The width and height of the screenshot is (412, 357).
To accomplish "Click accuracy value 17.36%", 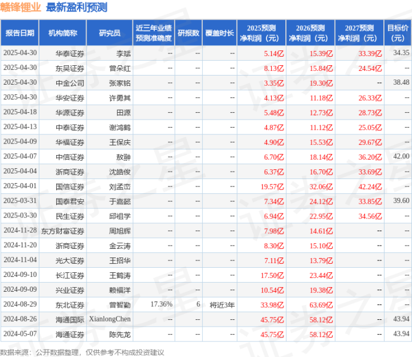I will [162, 304].
